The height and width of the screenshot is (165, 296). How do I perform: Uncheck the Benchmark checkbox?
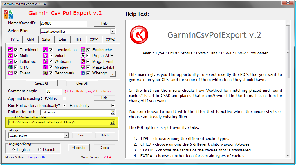pos(50,73)
